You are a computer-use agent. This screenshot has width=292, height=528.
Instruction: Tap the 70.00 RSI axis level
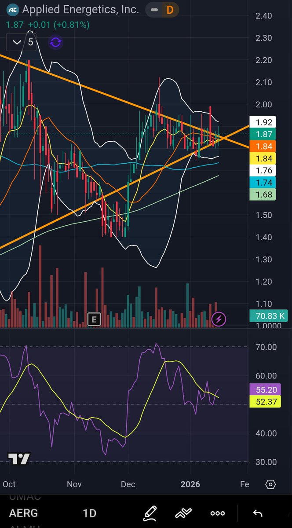point(266,347)
